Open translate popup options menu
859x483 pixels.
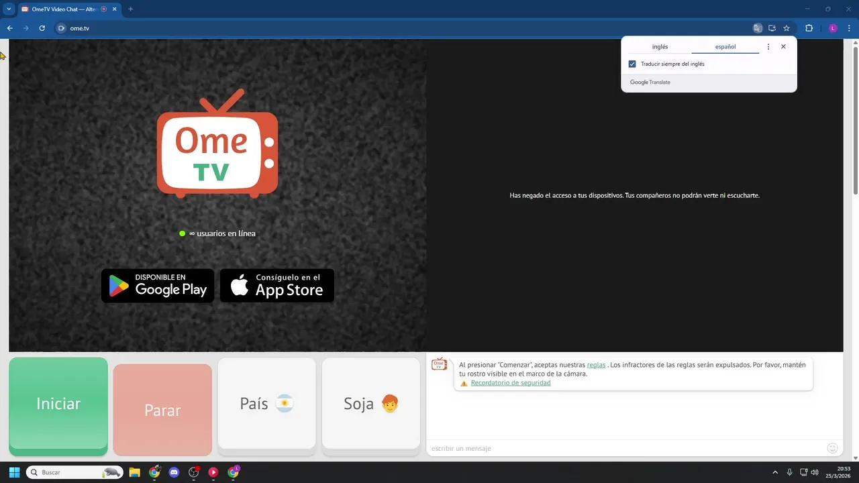(768, 47)
